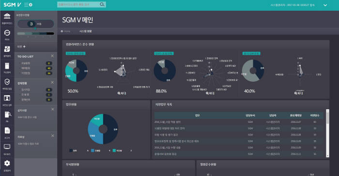Close the TO DO LIST widget
339x176 pixels.
point(52,56)
